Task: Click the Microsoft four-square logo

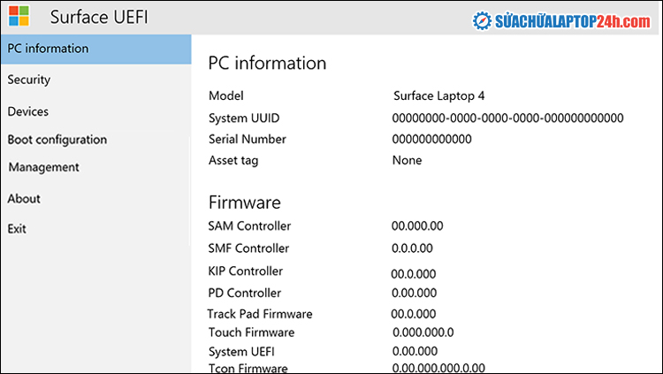Action: pyautogui.click(x=19, y=16)
